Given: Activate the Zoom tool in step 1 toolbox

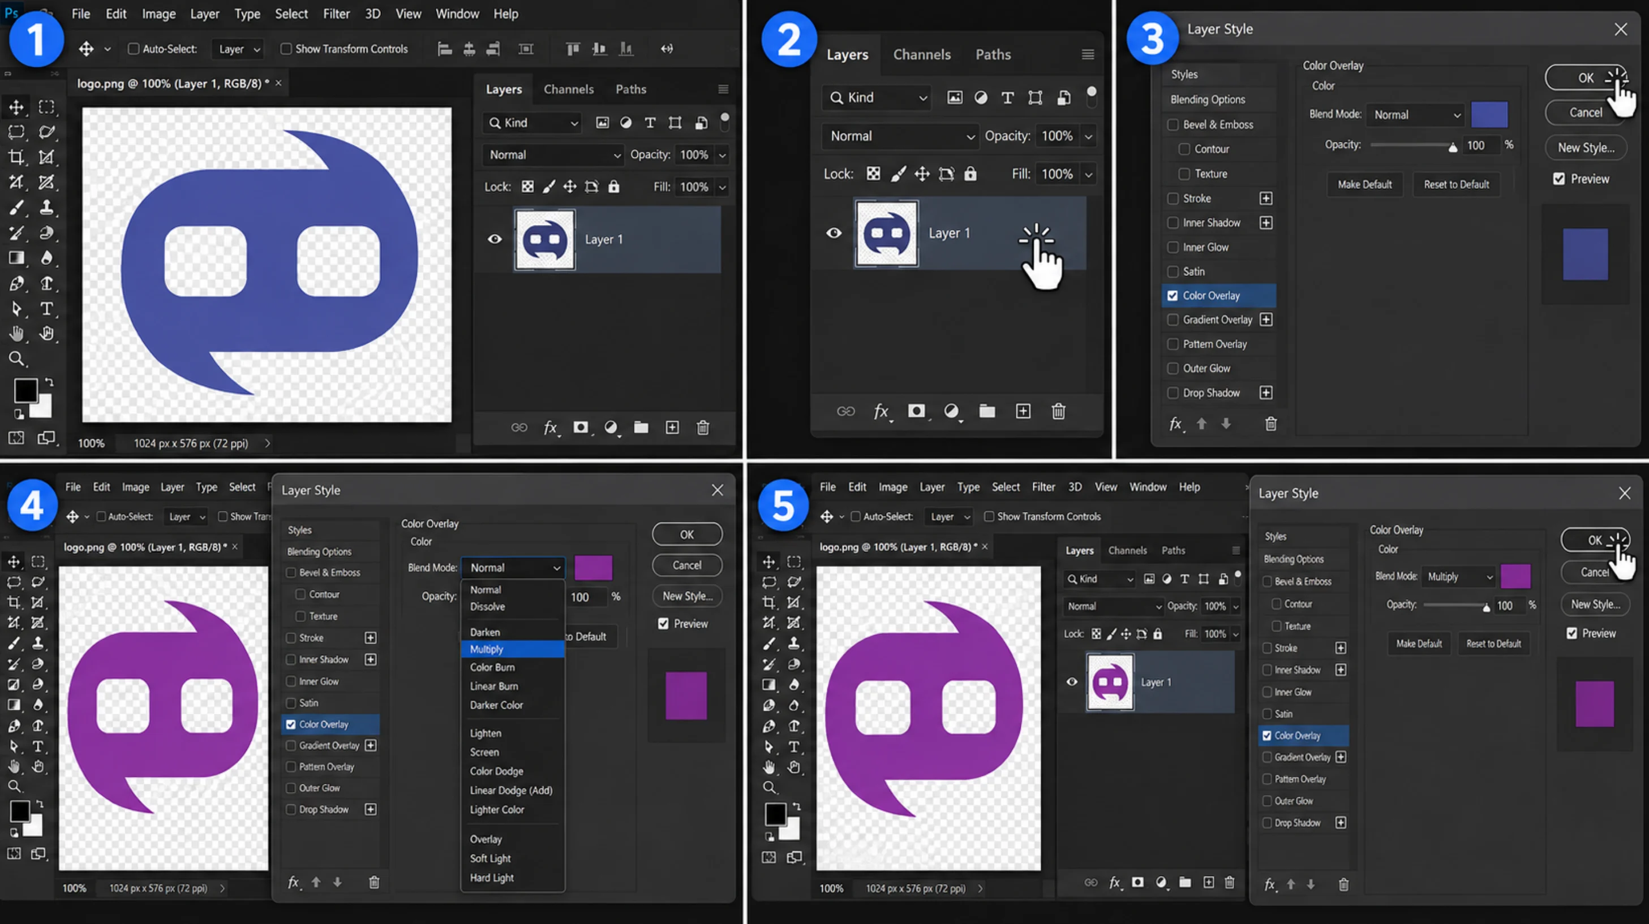Looking at the screenshot, I should (16, 359).
